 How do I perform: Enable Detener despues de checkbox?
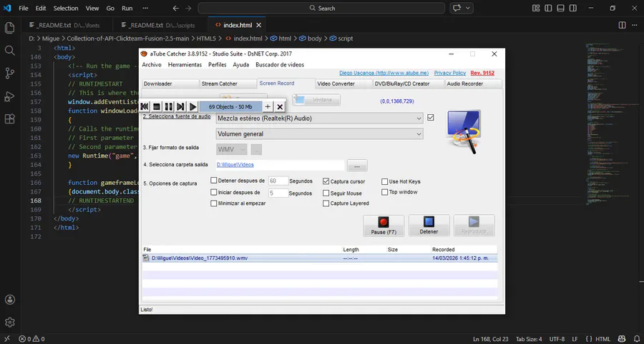[x=213, y=181]
